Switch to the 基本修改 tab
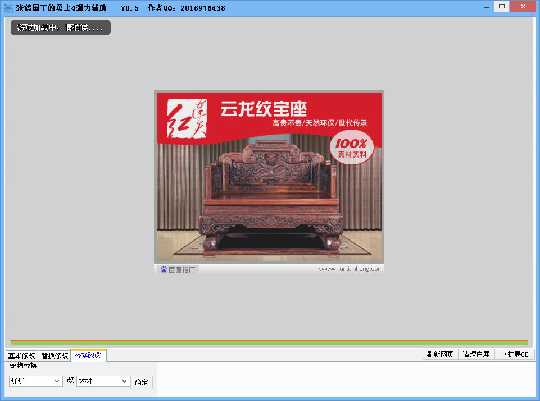The image size is (540, 401). coord(22,356)
